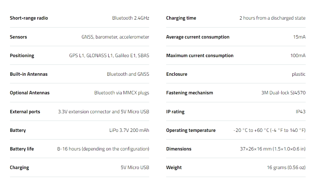The height and width of the screenshot is (188, 319).
Task: Click the GNSS, barometer, accelerometer value
Action: pos(115,37)
